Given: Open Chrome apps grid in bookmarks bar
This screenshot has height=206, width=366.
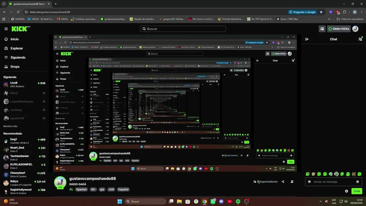Looking at the screenshot, I should (4, 19).
